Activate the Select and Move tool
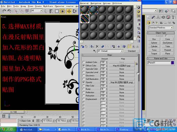177x132 pixels. [x=69, y=11]
